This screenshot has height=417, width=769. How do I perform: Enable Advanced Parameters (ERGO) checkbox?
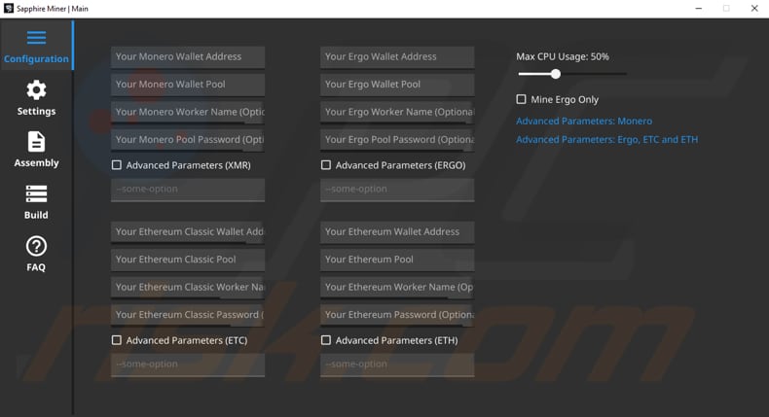point(326,165)
